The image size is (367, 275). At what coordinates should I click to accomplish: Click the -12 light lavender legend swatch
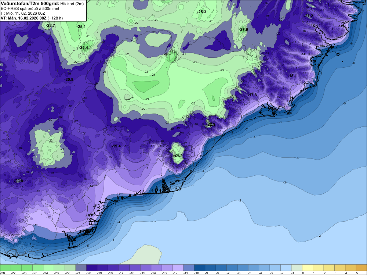(178, 268)
